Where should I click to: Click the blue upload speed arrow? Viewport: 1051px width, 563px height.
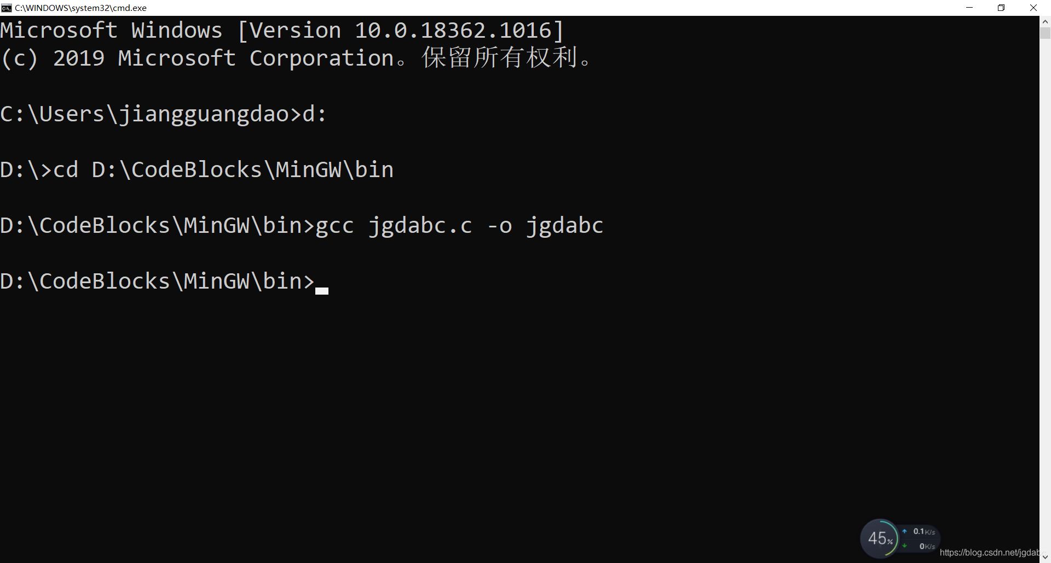coord(905,531)
